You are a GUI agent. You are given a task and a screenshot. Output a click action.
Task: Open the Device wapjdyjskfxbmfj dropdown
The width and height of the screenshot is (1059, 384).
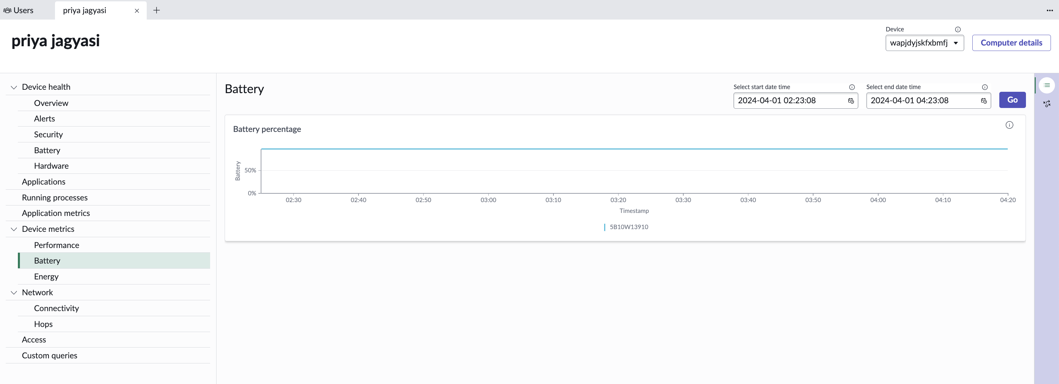coord(924,43)
